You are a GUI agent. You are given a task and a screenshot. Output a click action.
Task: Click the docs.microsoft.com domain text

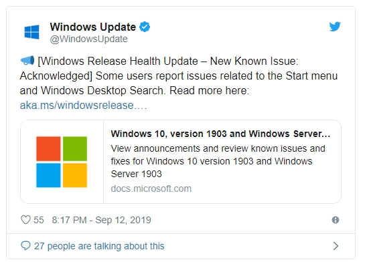coord(151,188)
